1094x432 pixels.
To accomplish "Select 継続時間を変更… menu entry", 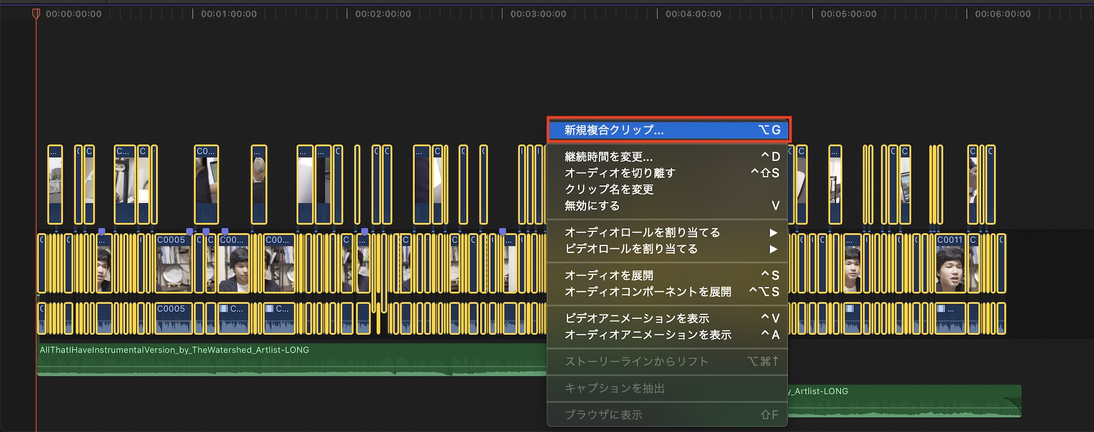I will 668,157.
